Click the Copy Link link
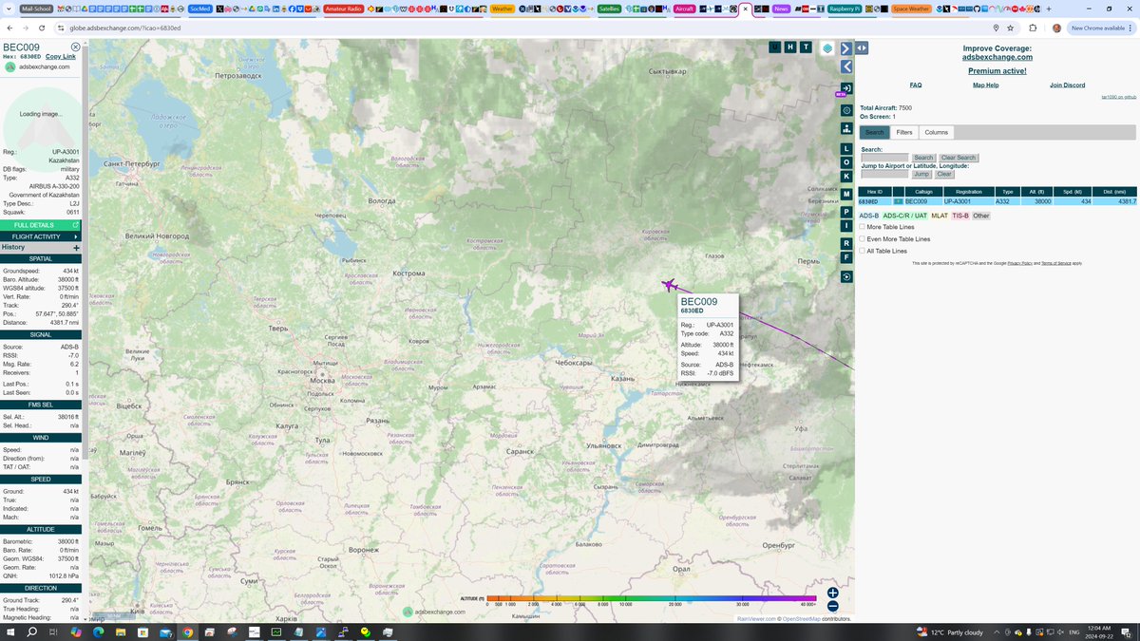This screenshot has width=1140, height=641. click(x=61, y=56)
